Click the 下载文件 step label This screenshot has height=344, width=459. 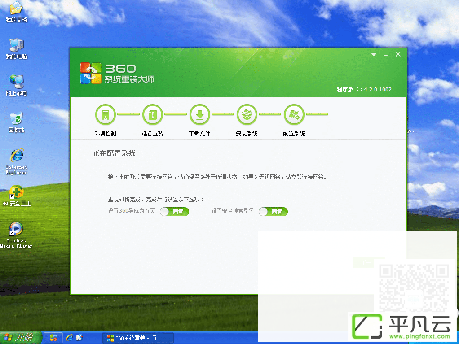click(200, 134)
